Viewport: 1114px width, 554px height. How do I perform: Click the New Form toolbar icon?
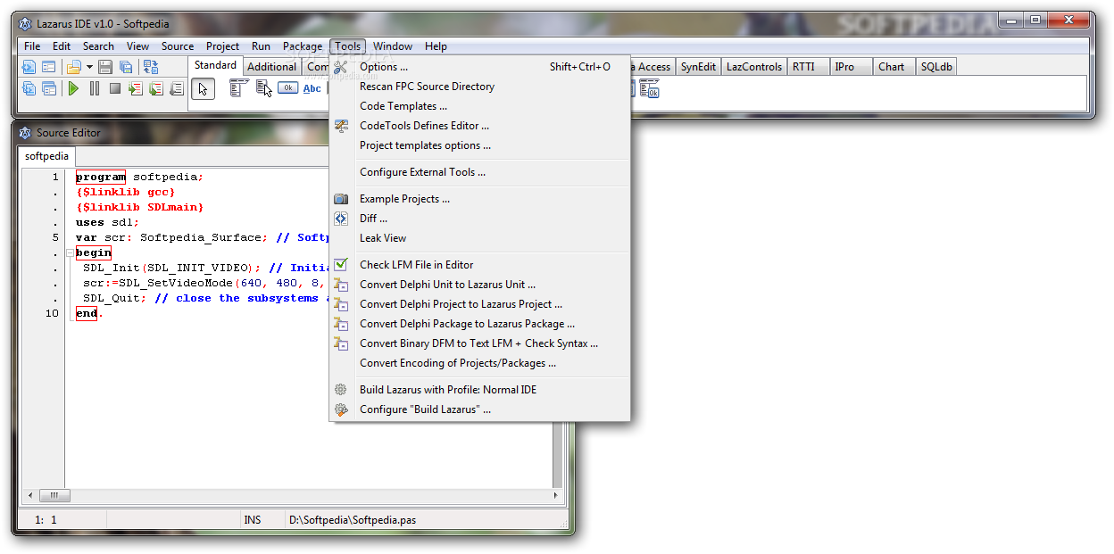pos(49,67)
